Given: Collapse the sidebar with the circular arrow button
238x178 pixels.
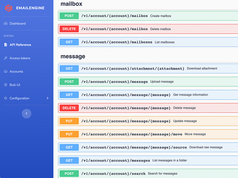Looking at the screenshot, I should 26,114.
